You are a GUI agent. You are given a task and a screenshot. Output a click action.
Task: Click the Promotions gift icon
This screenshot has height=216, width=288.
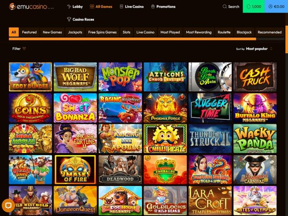153,6
